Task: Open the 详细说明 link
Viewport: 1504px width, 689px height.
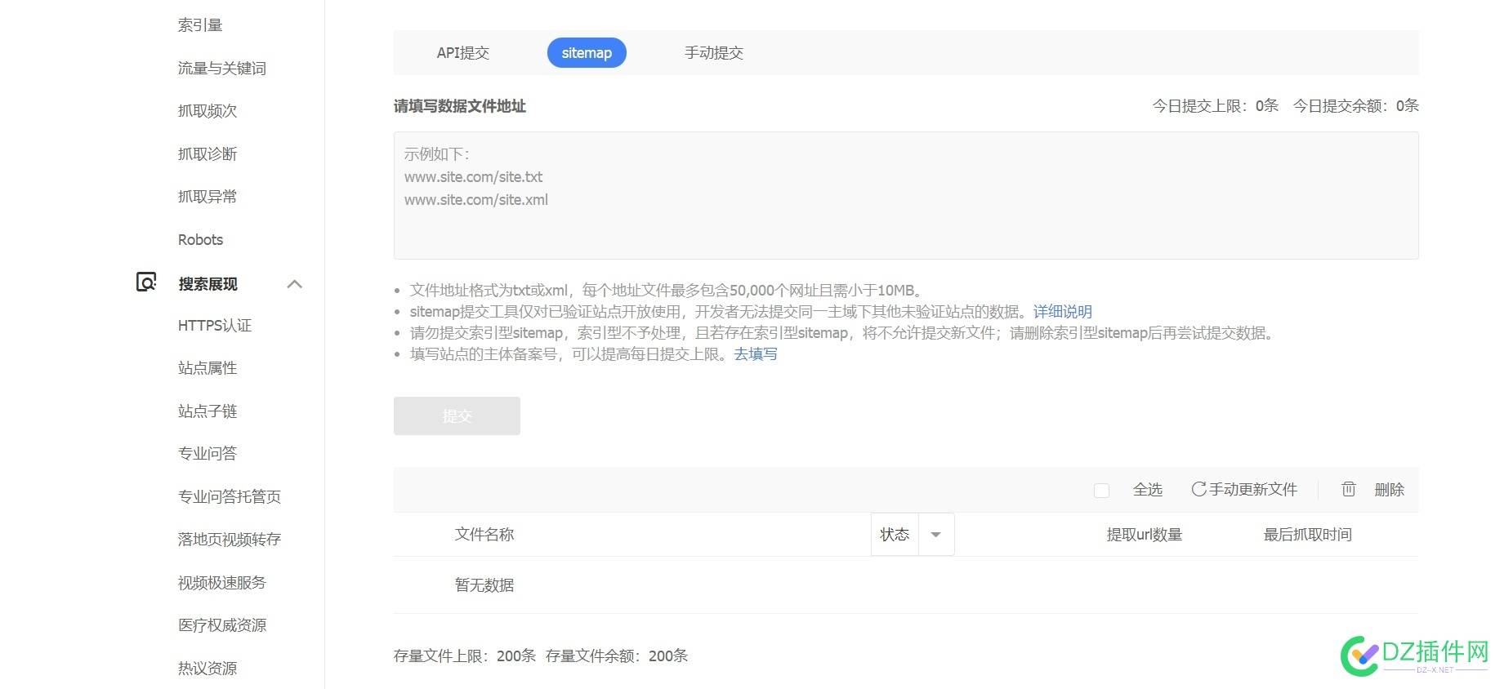Action: pyautogui.click(x=1063, y=312)
